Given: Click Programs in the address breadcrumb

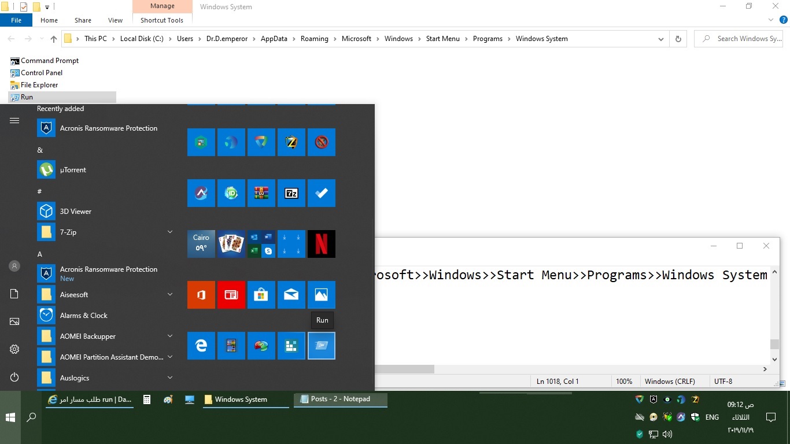Looking at the screenshot, I should [488, 39].
